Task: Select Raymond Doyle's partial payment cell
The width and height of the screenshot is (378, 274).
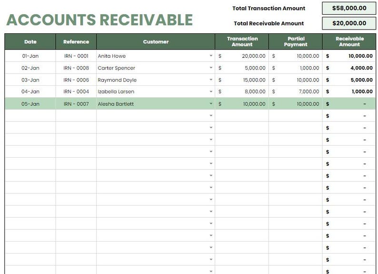Action: click(296, 80)
